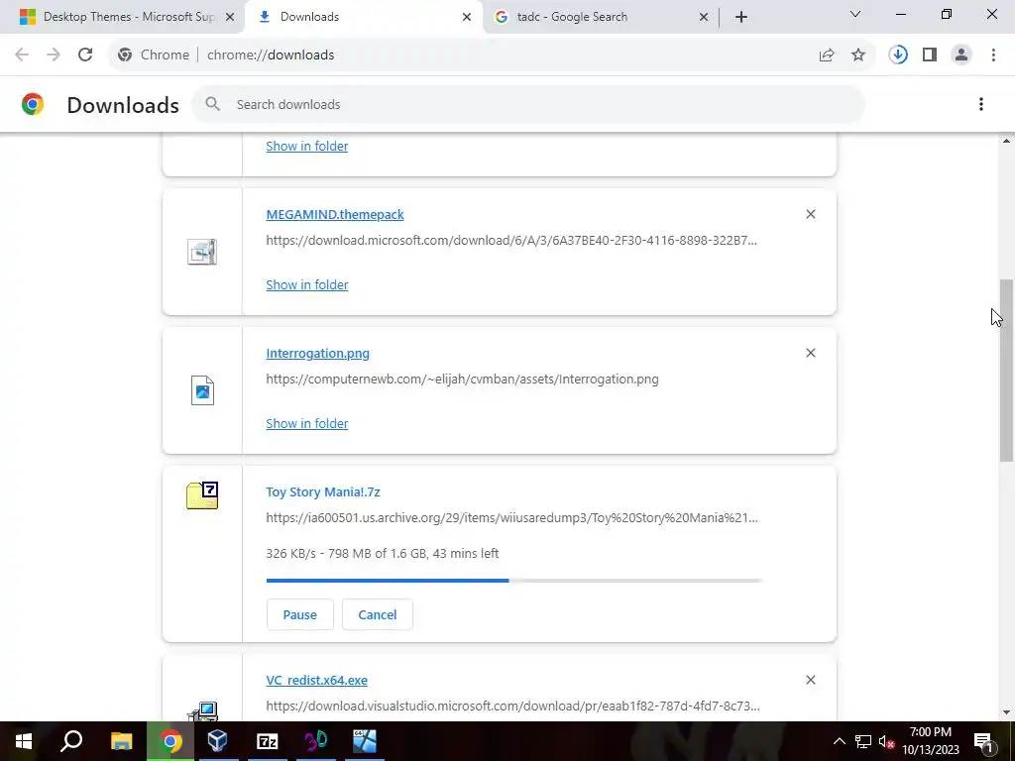Click the site info Chrome chip in address bar
1015x761 pixels.
(154, 55)
